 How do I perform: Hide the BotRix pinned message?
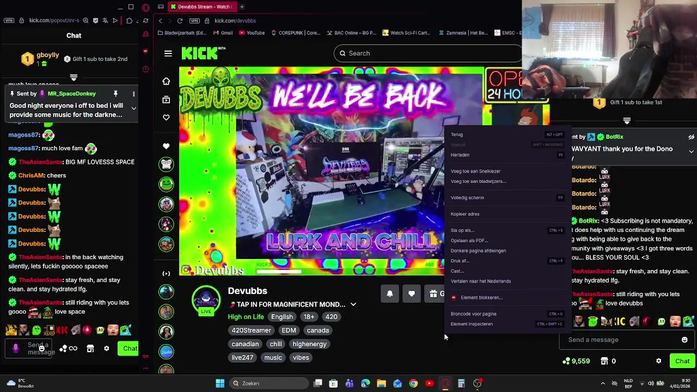691,137
